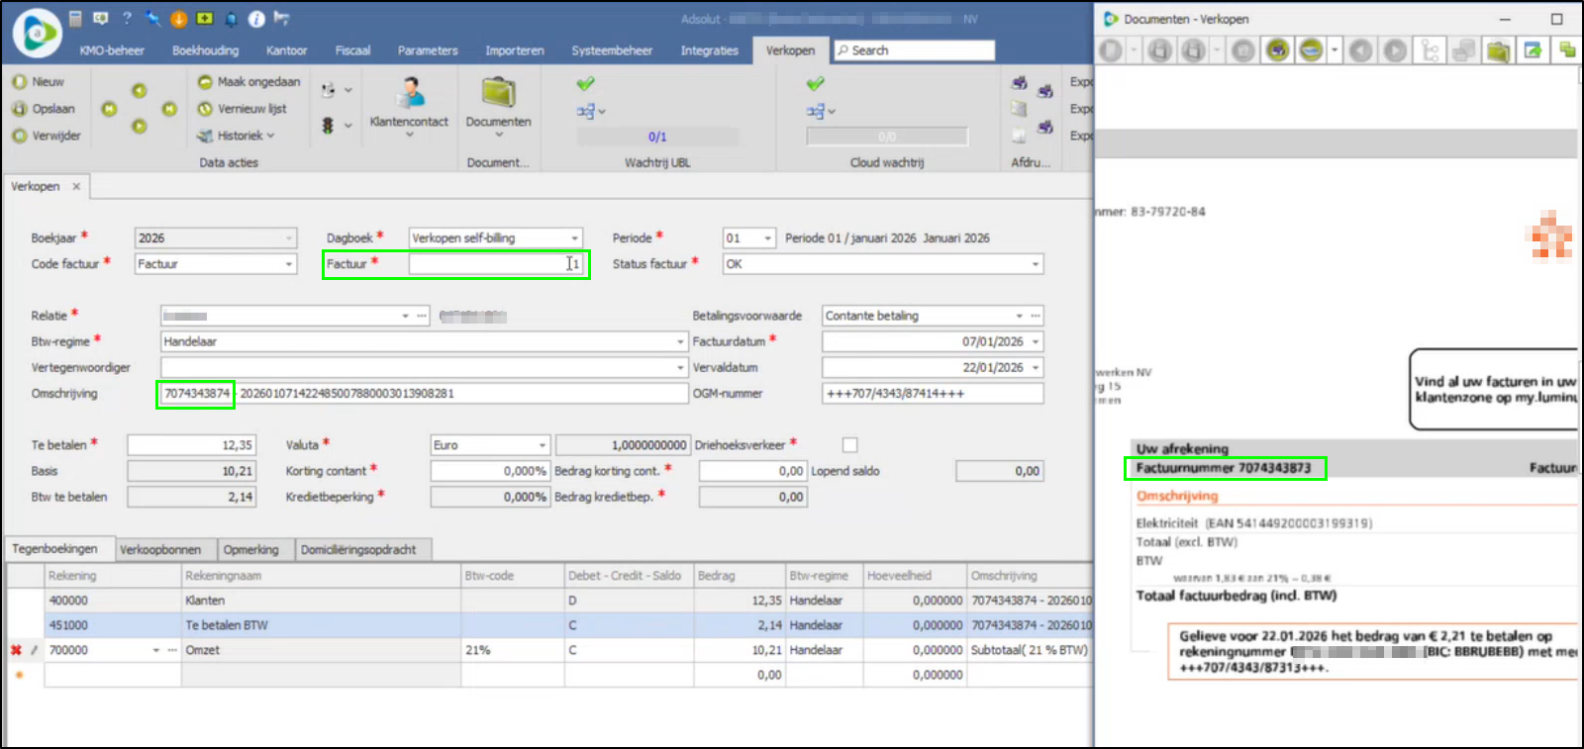1584x749 pixels.
Task: Click the Opslaan save icon
Action: [20, 109]
